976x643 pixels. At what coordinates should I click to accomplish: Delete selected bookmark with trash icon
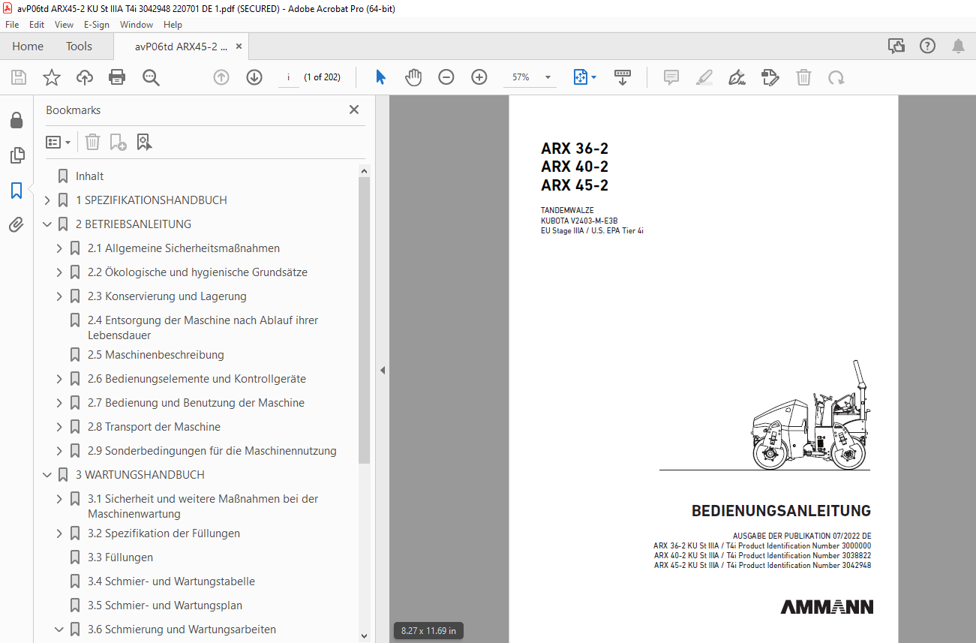92,142
